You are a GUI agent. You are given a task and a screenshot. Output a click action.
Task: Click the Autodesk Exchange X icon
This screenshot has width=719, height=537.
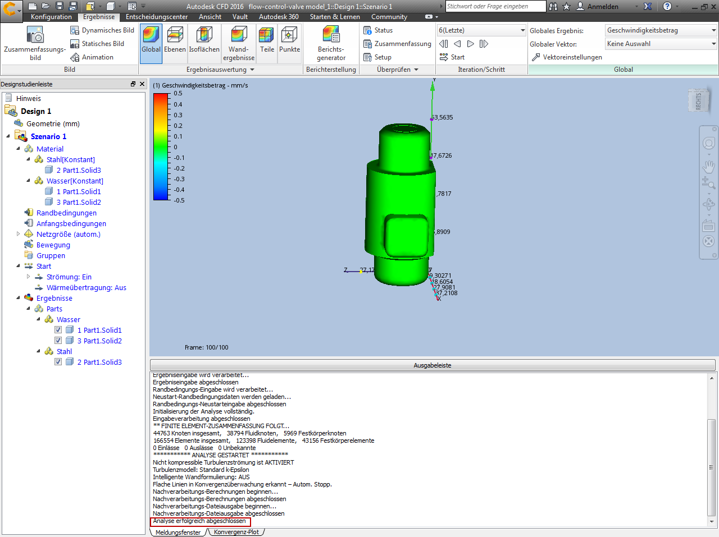(648, 6)
